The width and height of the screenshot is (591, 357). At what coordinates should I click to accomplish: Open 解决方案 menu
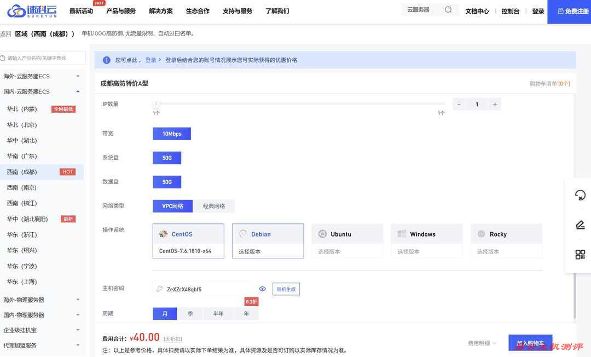(161, 11)
